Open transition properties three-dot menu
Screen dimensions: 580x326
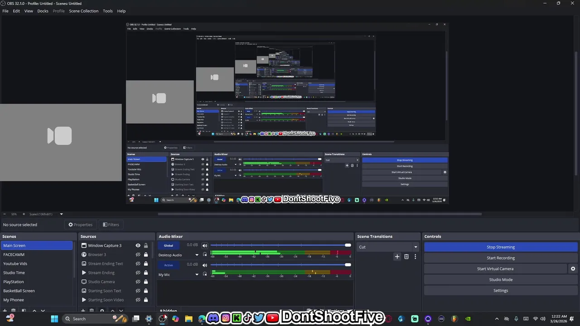tap(415, 257)
